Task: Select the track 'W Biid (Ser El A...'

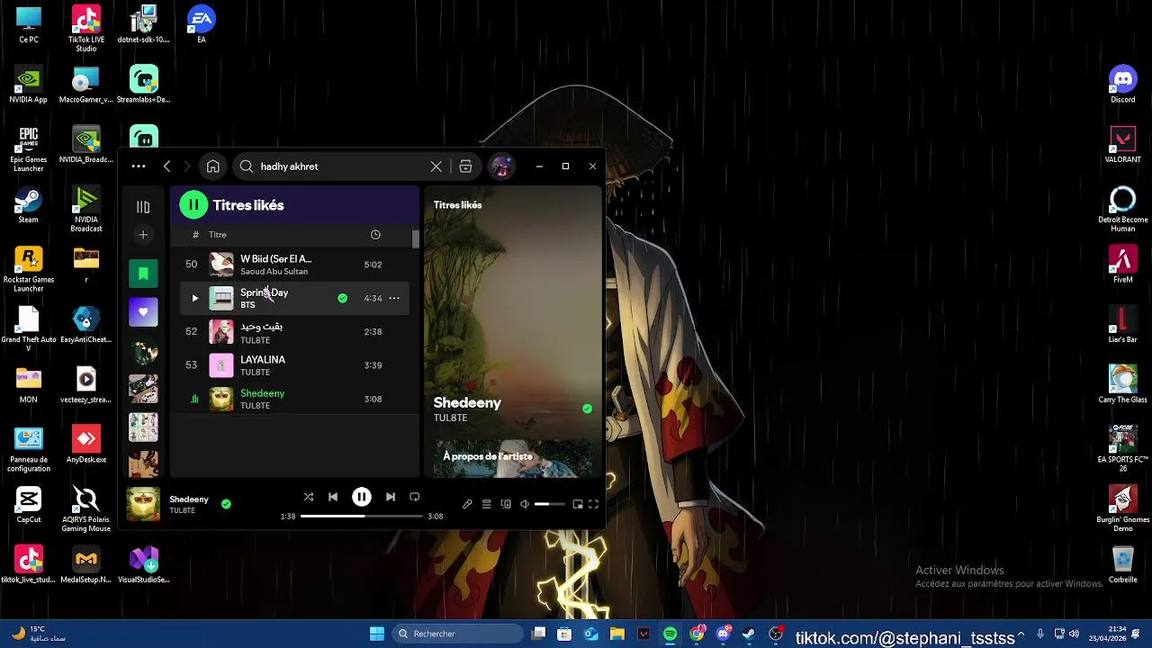Action: [x=295, y=265]
